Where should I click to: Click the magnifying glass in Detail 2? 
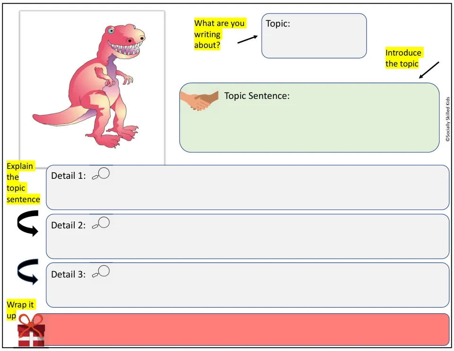[x=101, y=223]
